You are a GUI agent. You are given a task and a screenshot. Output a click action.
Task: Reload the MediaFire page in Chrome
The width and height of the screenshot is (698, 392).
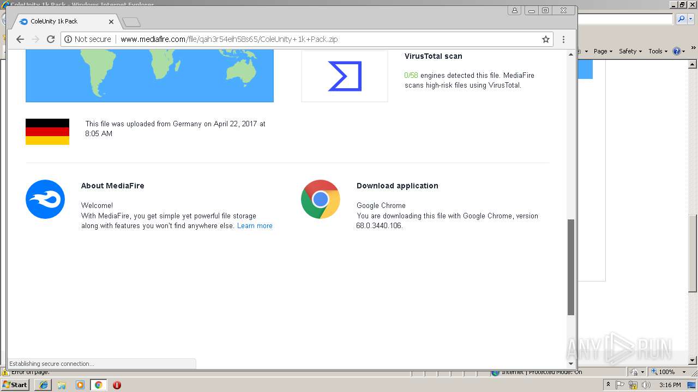pos(51,39)
